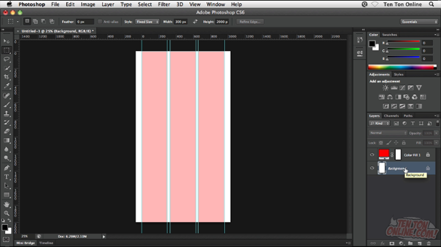This screenshot has height=247, width=441.
Task: Click the Color Fill 1 layer thumbnail
Action: coord(384,154)
